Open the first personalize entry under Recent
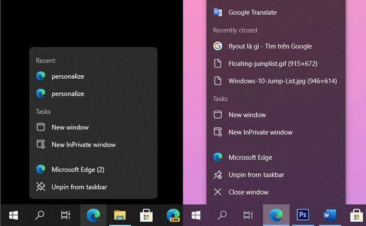The image size is (366, 226). click(67, 76)
